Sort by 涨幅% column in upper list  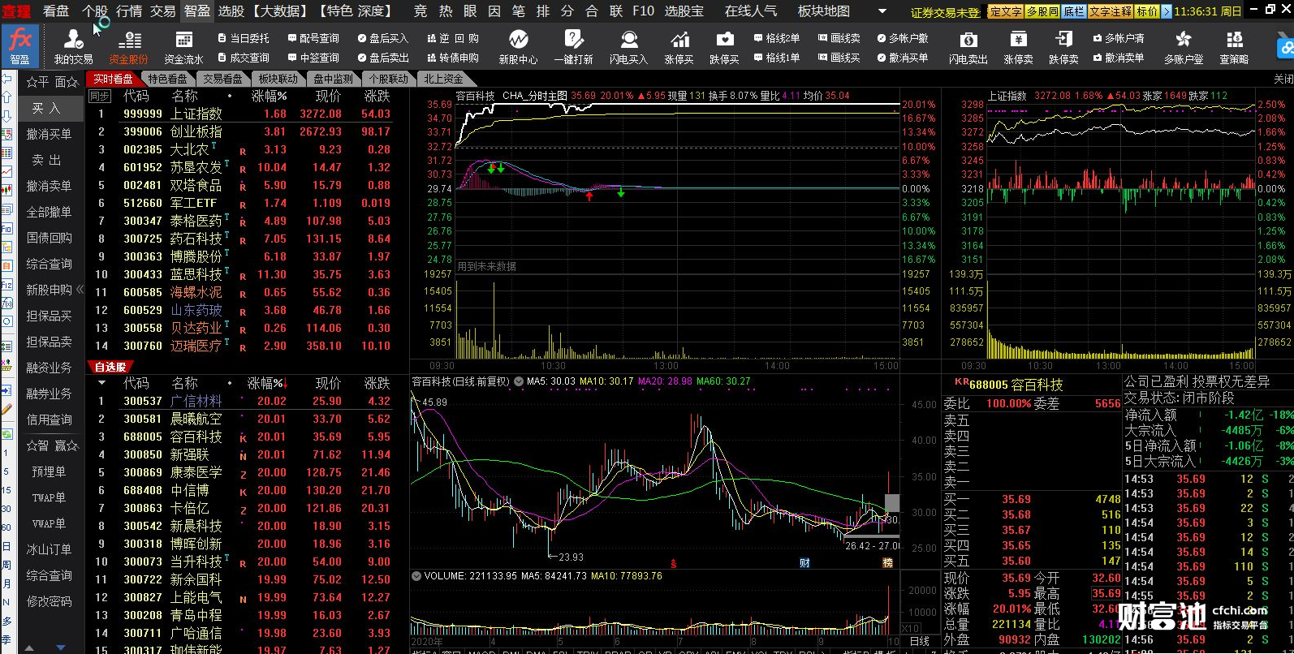tap(269, 96)
